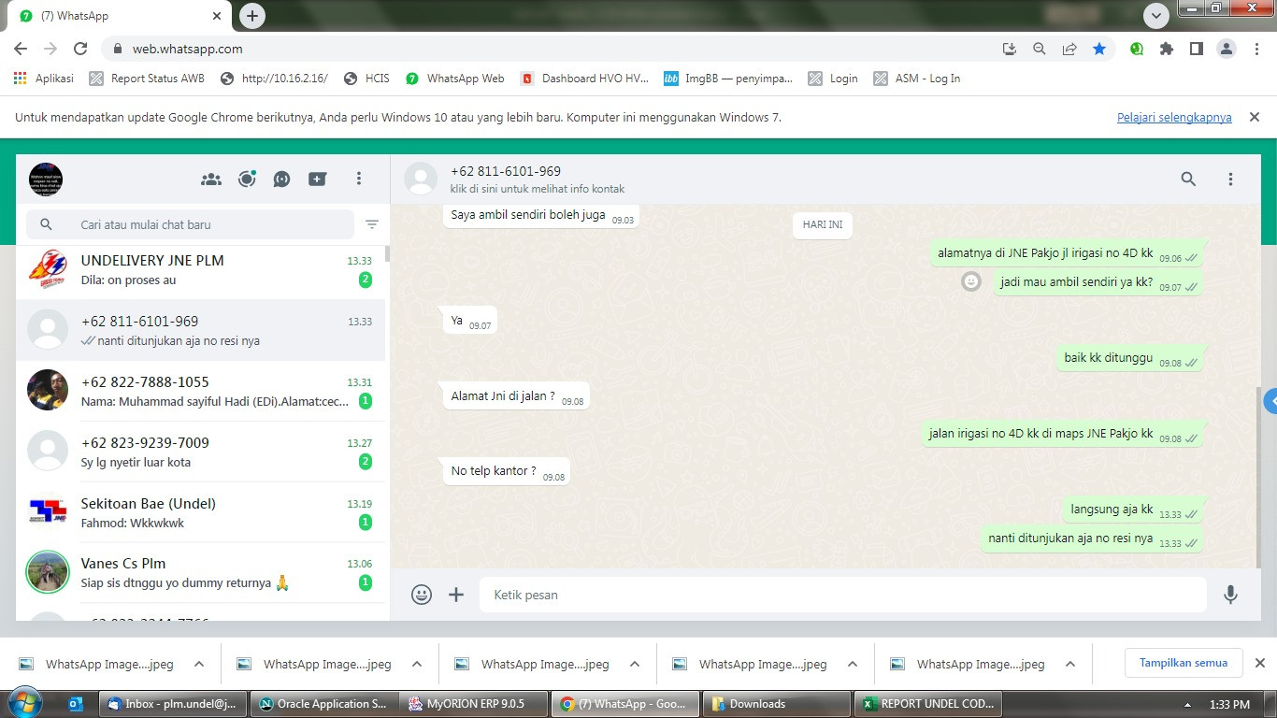
Task: Open Chrome extensions puzzle icon
Action: (x=1166, y=49)
